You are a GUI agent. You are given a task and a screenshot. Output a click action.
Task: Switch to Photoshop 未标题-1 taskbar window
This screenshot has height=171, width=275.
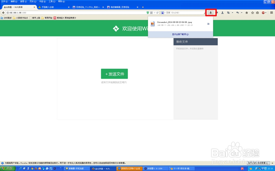click(x=156, y=169)
